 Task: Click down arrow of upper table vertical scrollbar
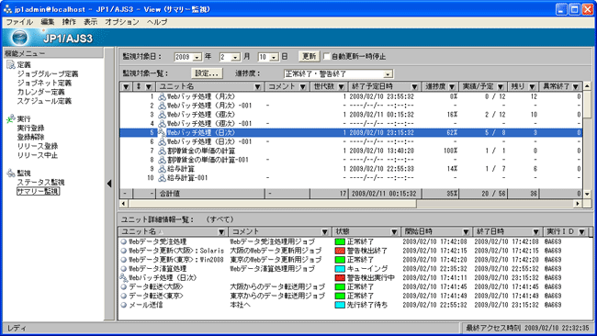(587, 194)
